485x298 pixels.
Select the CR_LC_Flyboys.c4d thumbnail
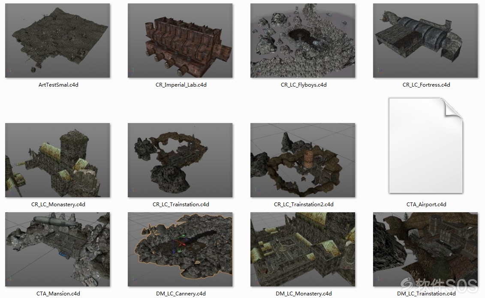click(303, 40)
